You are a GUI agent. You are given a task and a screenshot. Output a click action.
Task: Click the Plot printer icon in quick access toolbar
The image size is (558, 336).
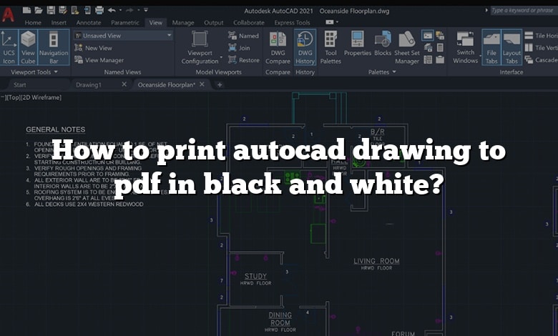click(99, 11)
